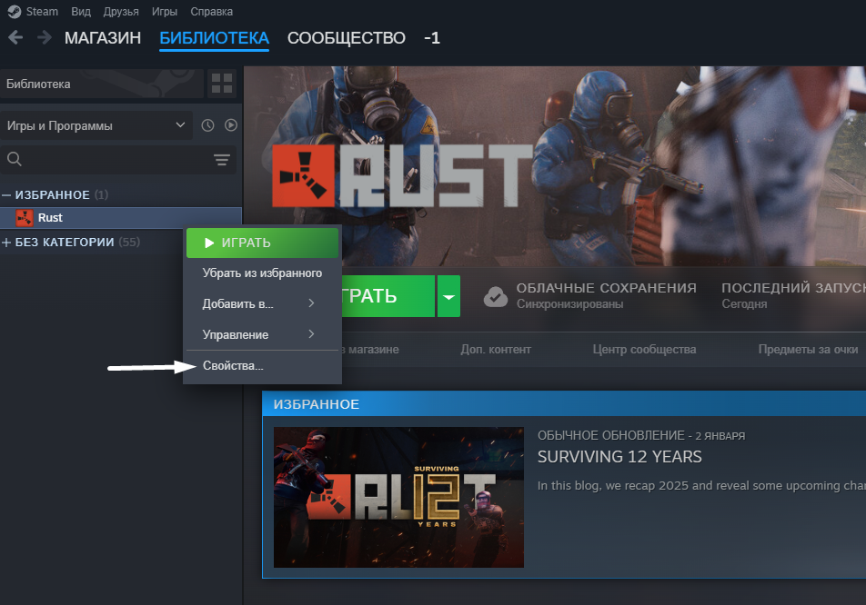
Task: Open the Игры menu
Action: pos(165,12)
